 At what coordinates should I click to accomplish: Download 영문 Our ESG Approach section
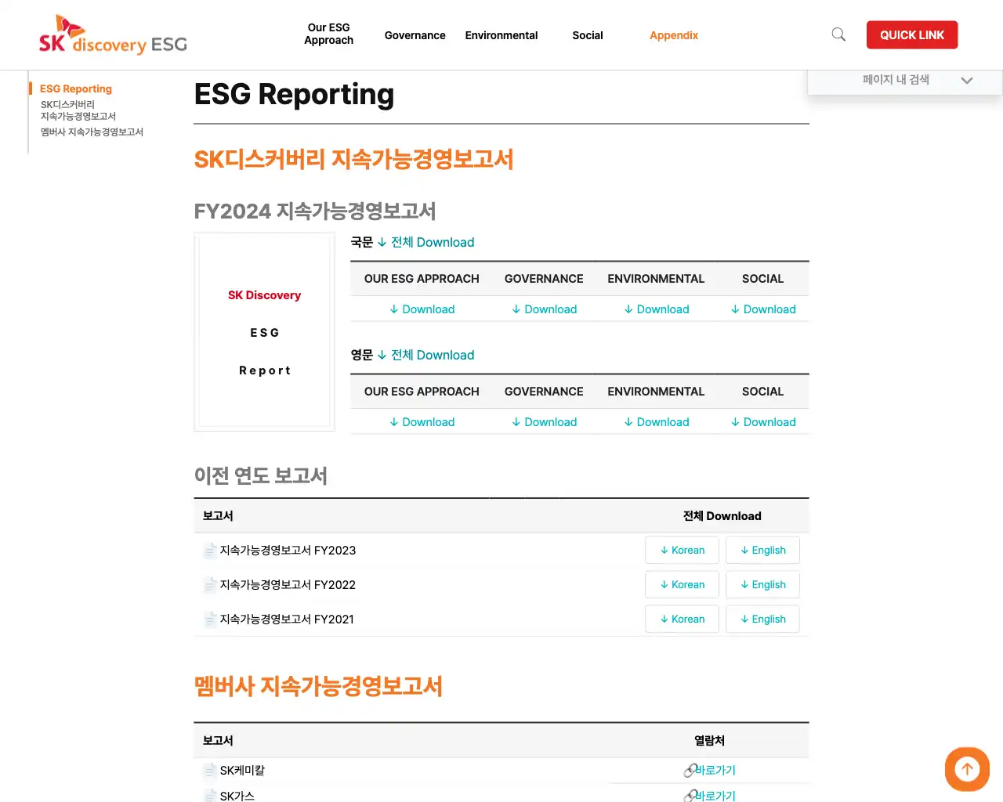coord(422,422)
